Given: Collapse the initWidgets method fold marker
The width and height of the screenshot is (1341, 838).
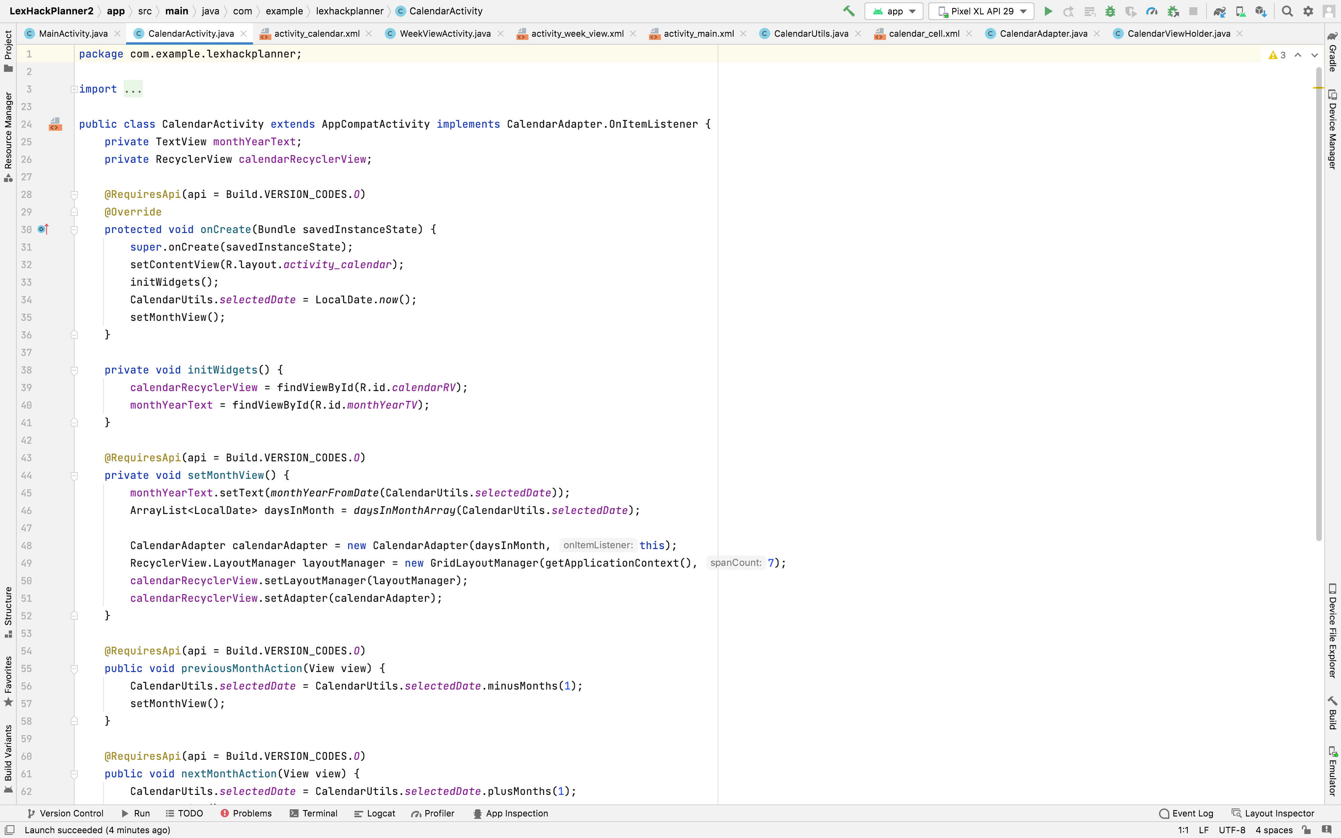Looking at the screenshot, I should [x=74, y=370].
